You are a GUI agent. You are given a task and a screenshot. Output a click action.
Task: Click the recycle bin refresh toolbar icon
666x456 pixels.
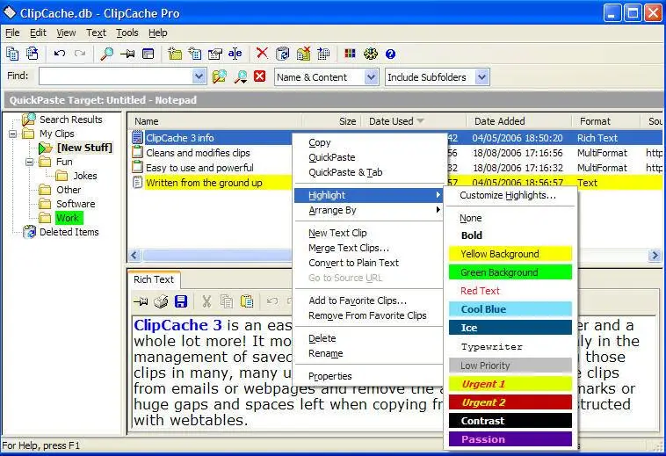click(x=282, y=54)
